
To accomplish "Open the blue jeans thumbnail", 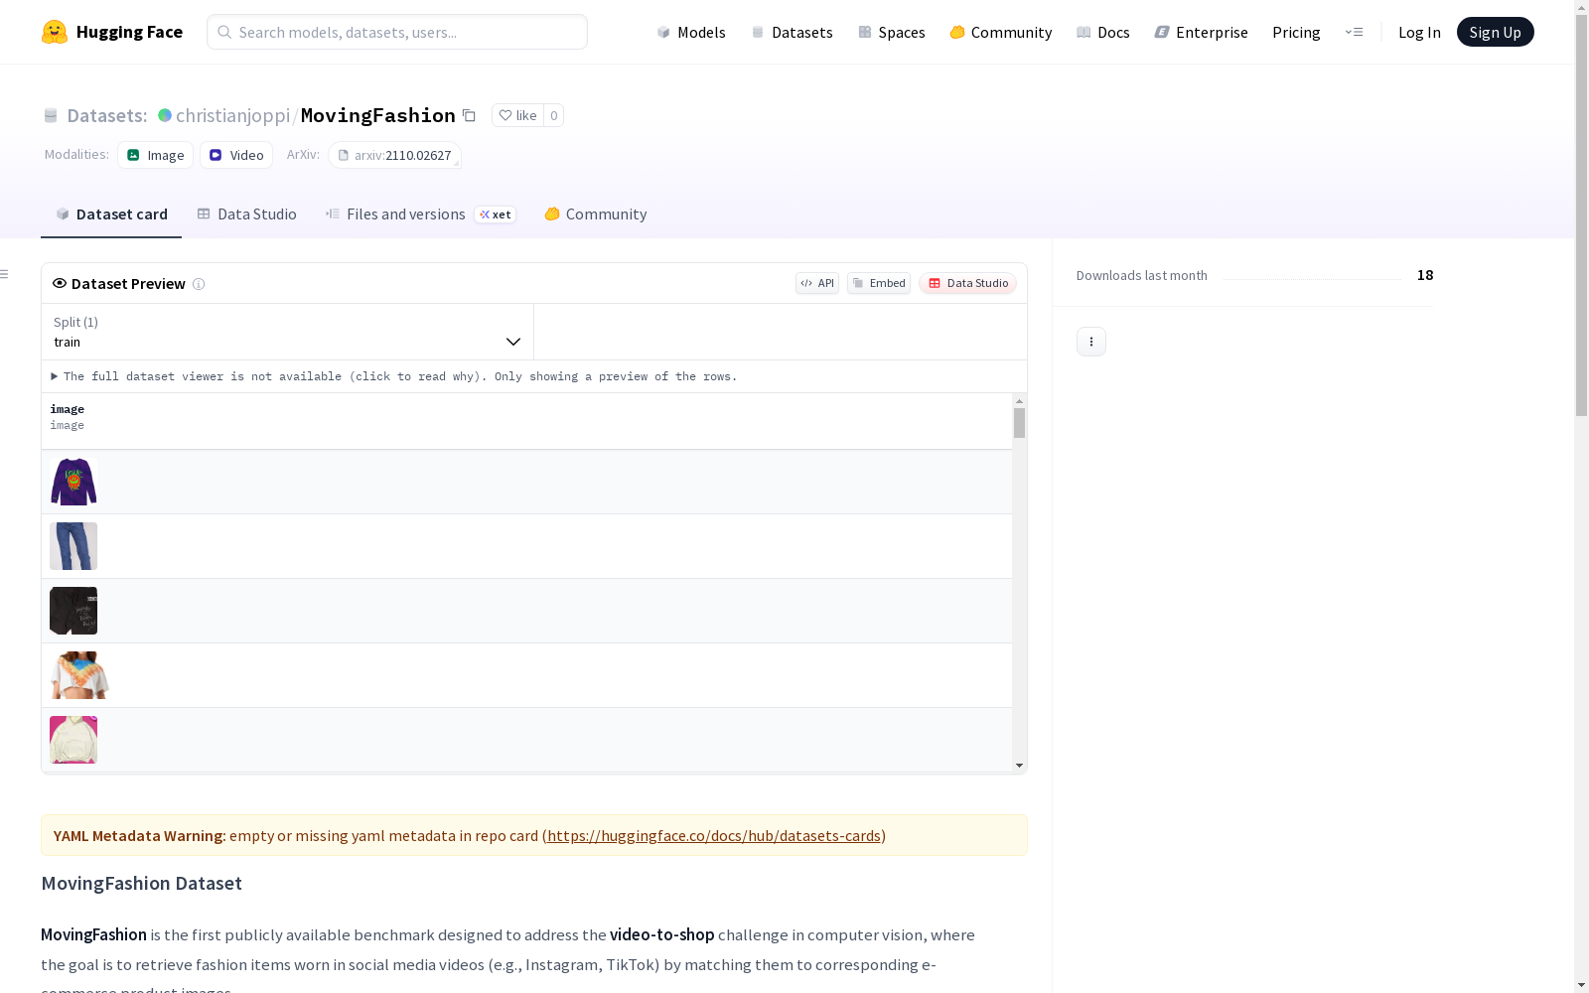I will pyautogui.click(x=73, y=546).
